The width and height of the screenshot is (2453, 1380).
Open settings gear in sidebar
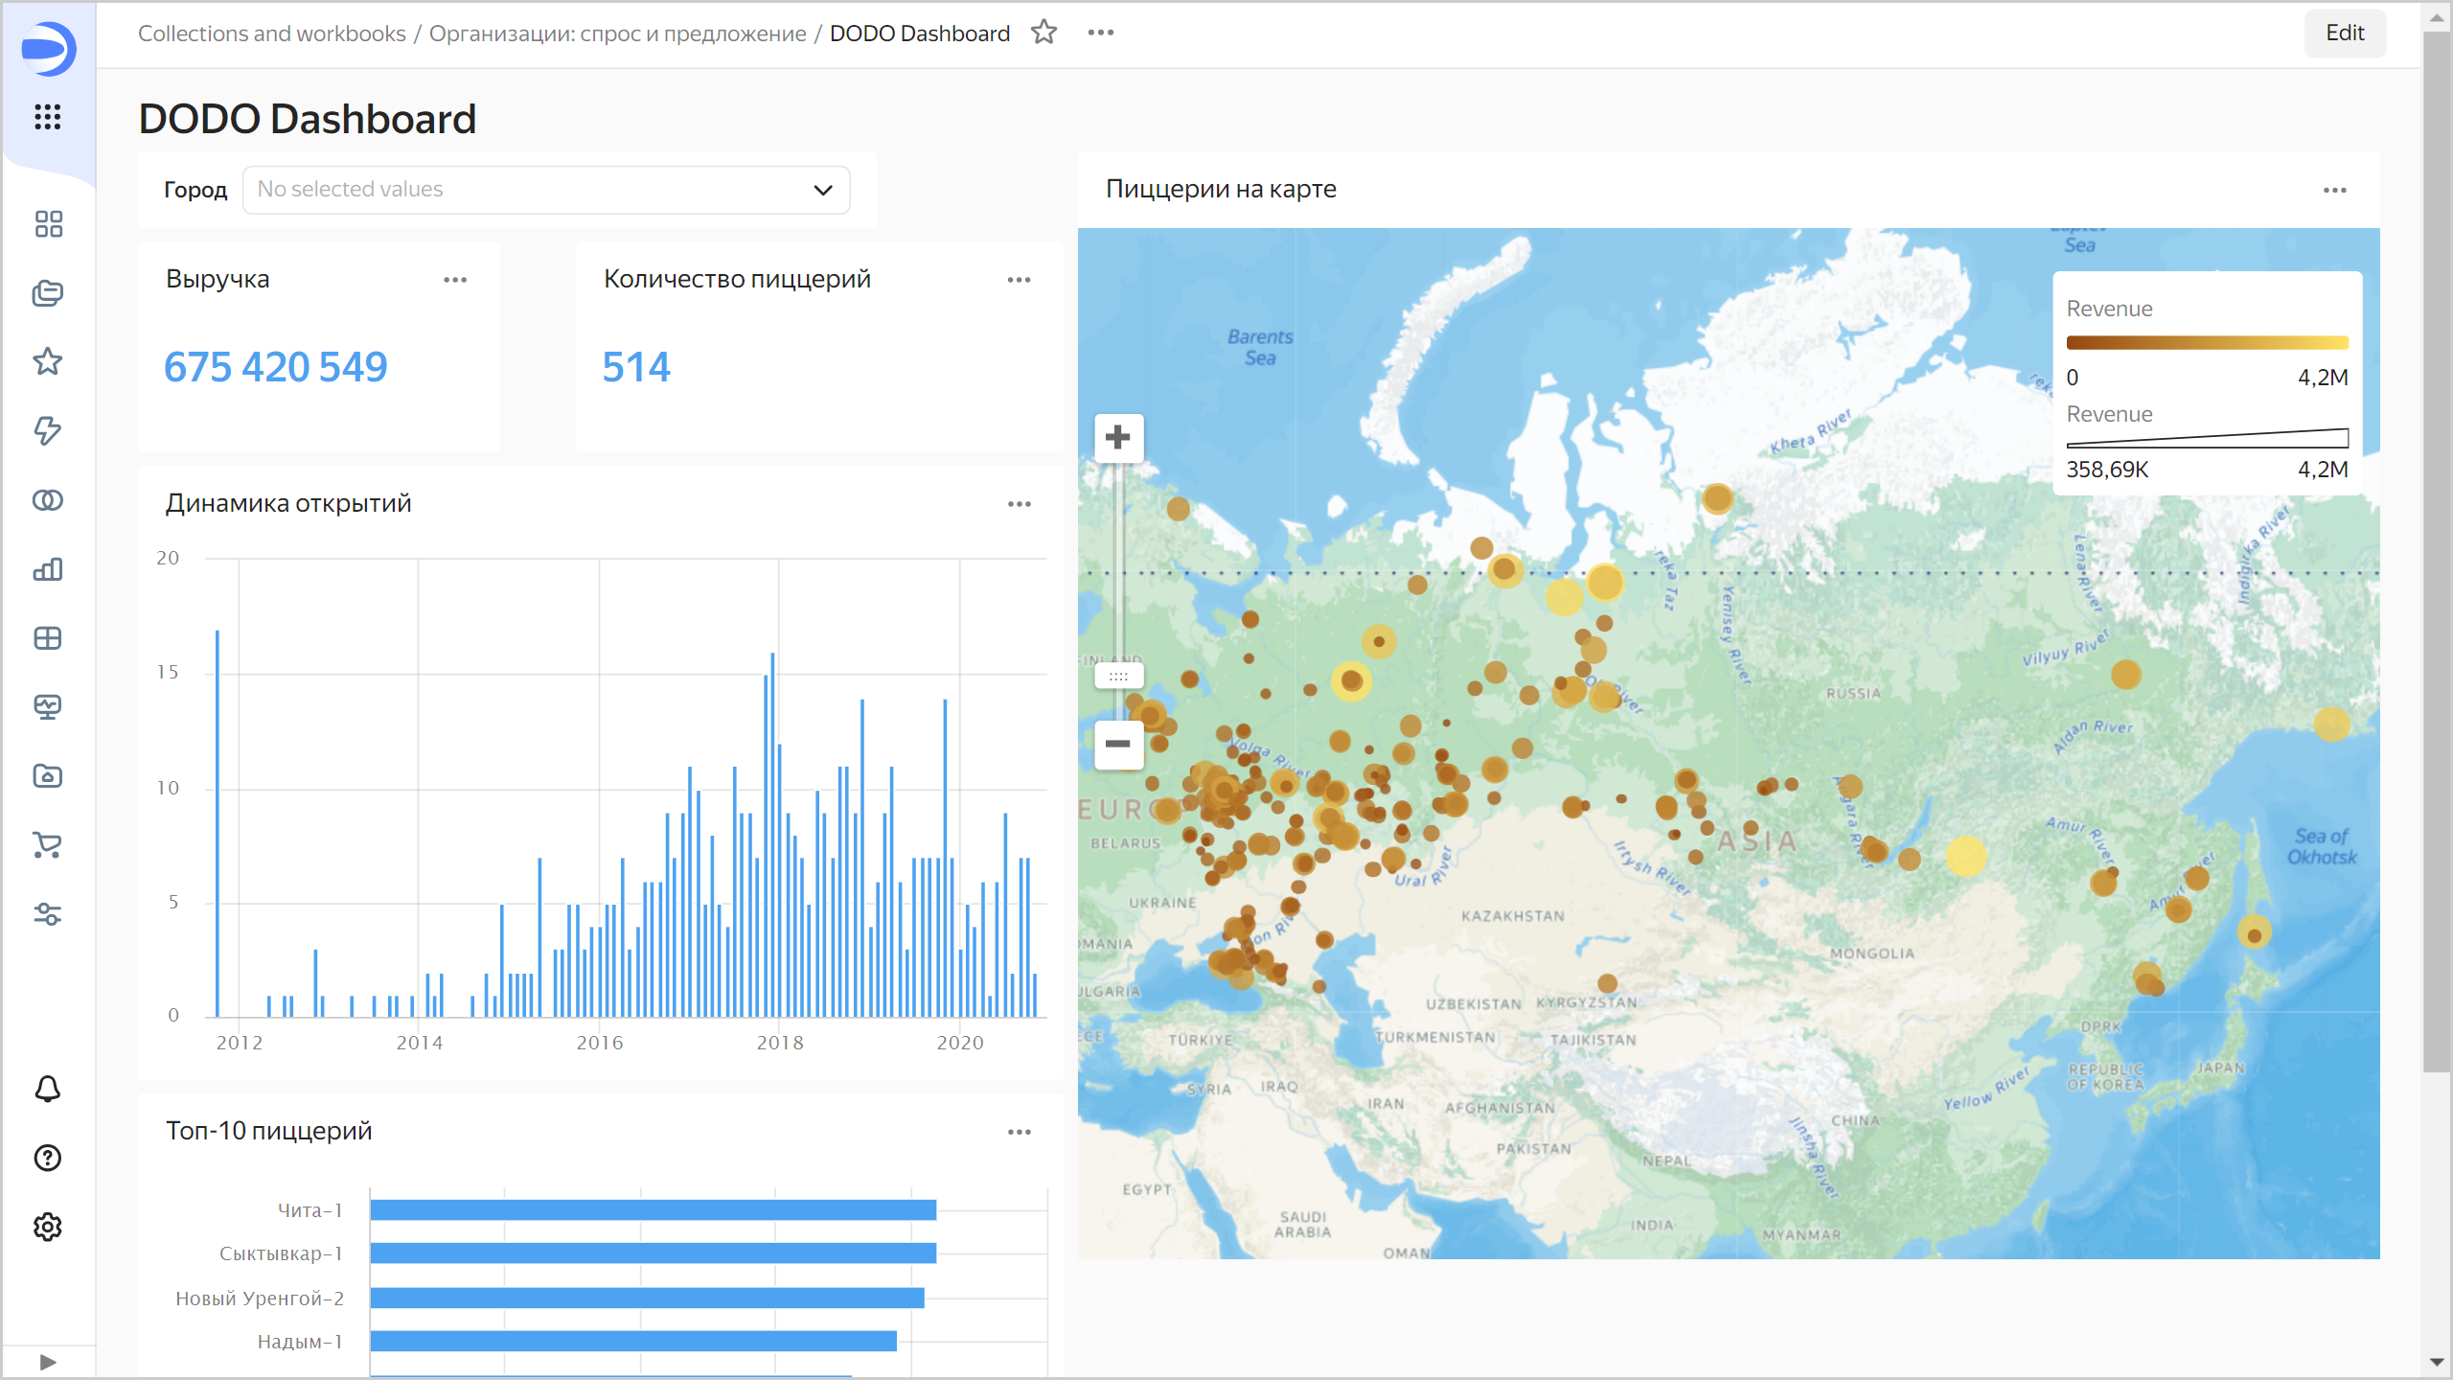click(x=48, y=1227)
